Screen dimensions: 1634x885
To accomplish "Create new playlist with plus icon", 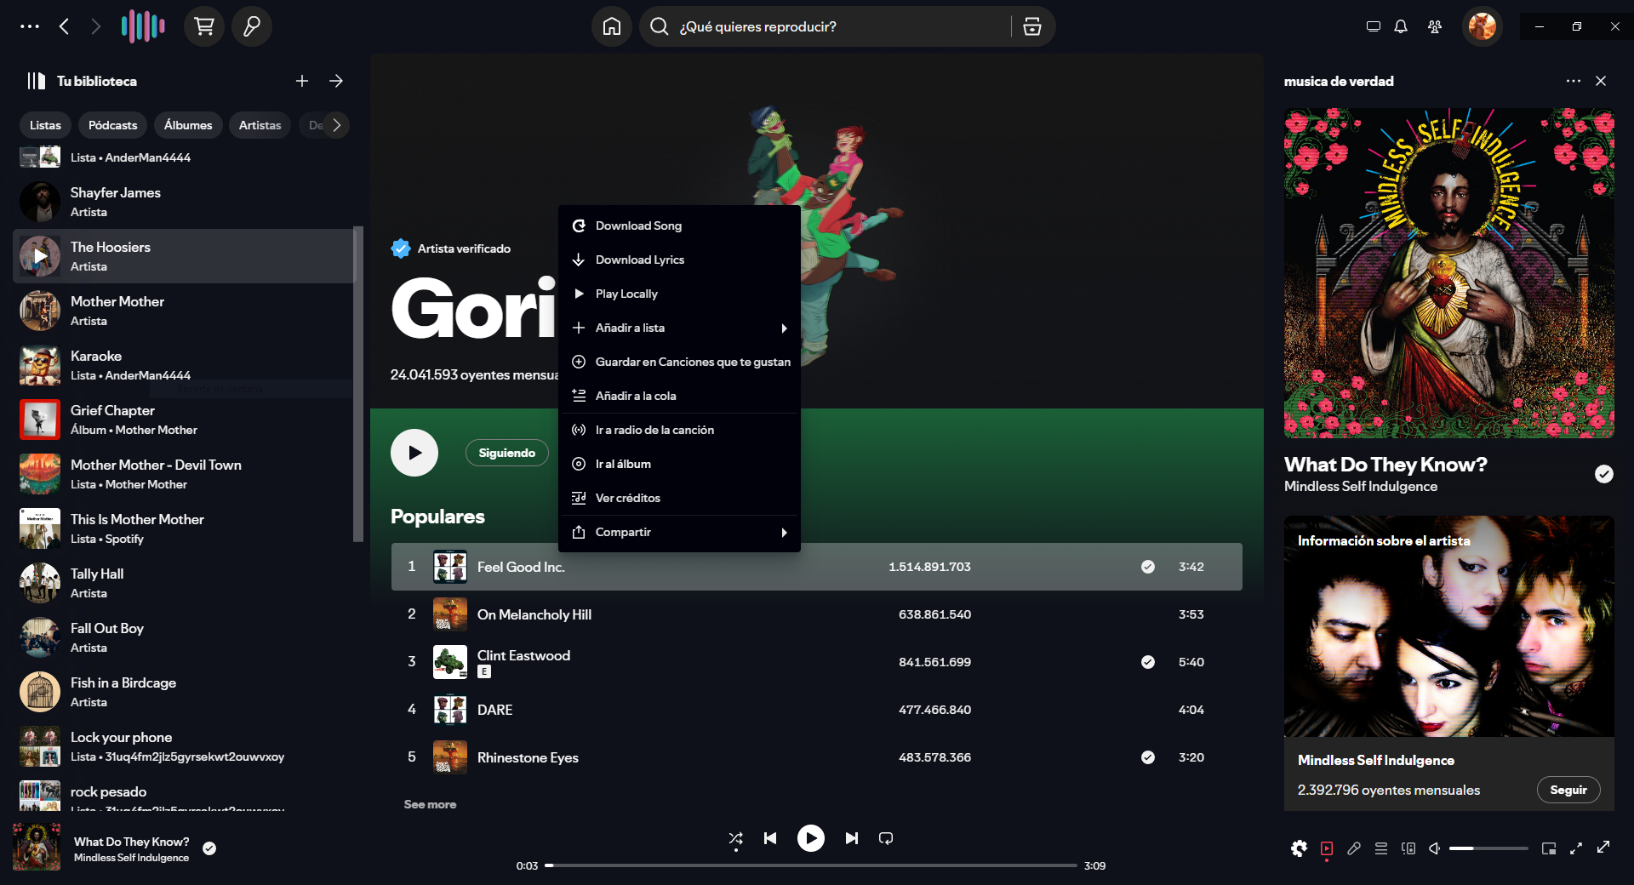I will [302, 81].
